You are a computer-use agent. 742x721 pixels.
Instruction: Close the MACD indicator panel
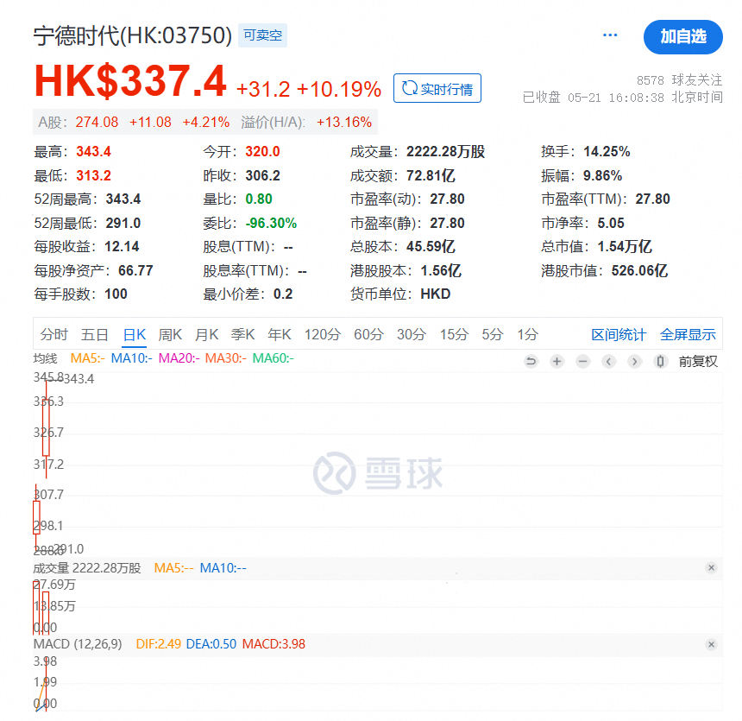point(711,643)
